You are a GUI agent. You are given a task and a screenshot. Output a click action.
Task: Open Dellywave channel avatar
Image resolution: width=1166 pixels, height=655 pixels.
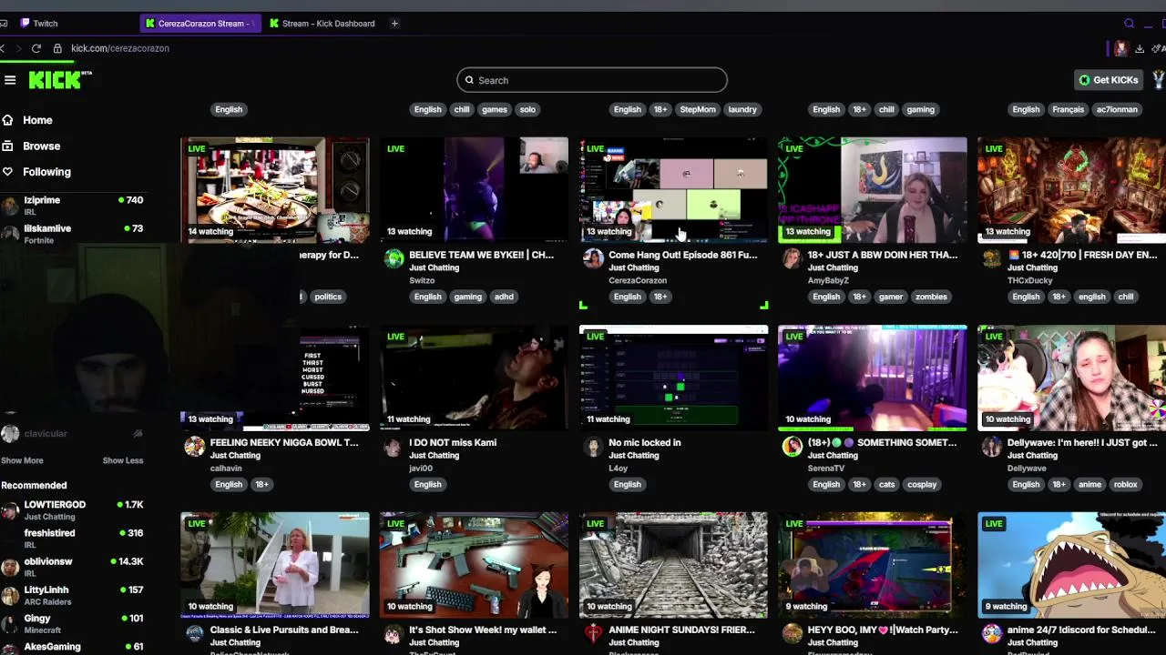[991, 447]
